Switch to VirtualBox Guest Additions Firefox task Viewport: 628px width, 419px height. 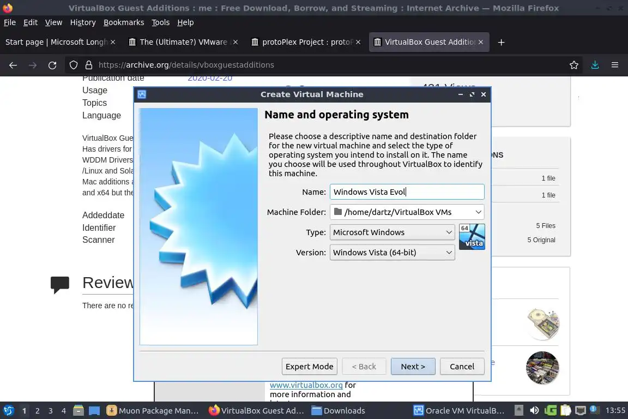coord(256,411)
